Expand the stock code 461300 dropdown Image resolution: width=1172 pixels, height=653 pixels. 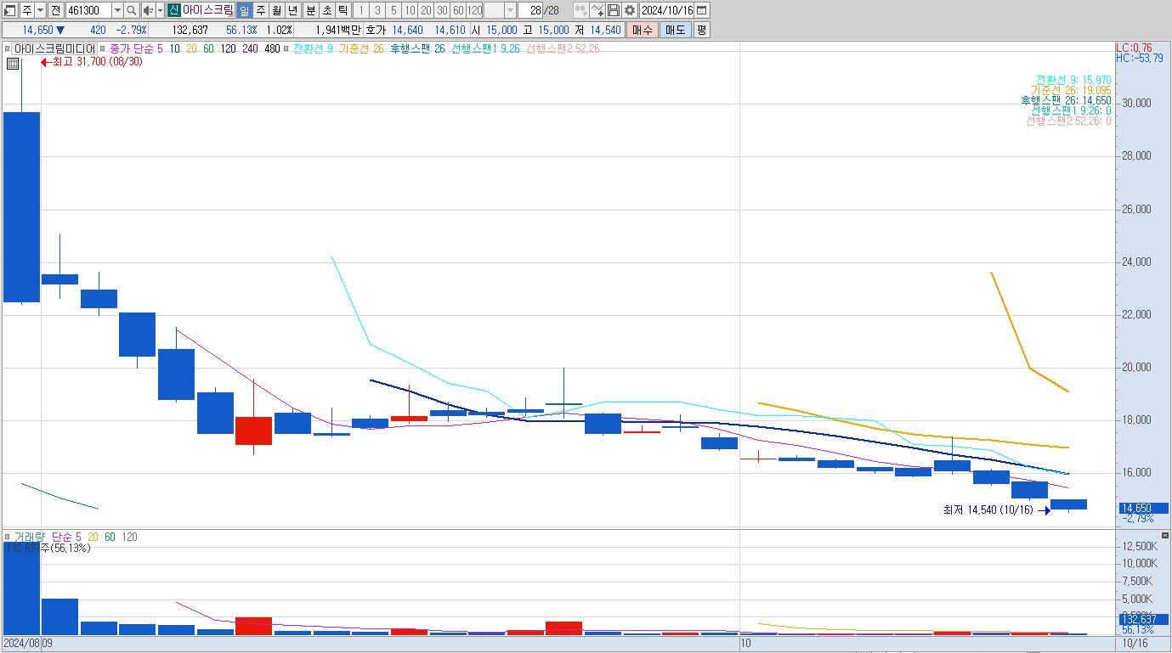117,10
